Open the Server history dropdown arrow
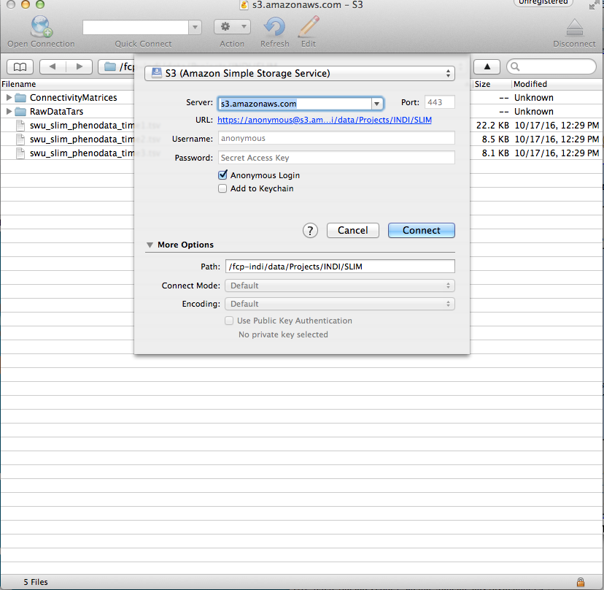Screen dimensions: 604x590 click(x=376, y=104)
